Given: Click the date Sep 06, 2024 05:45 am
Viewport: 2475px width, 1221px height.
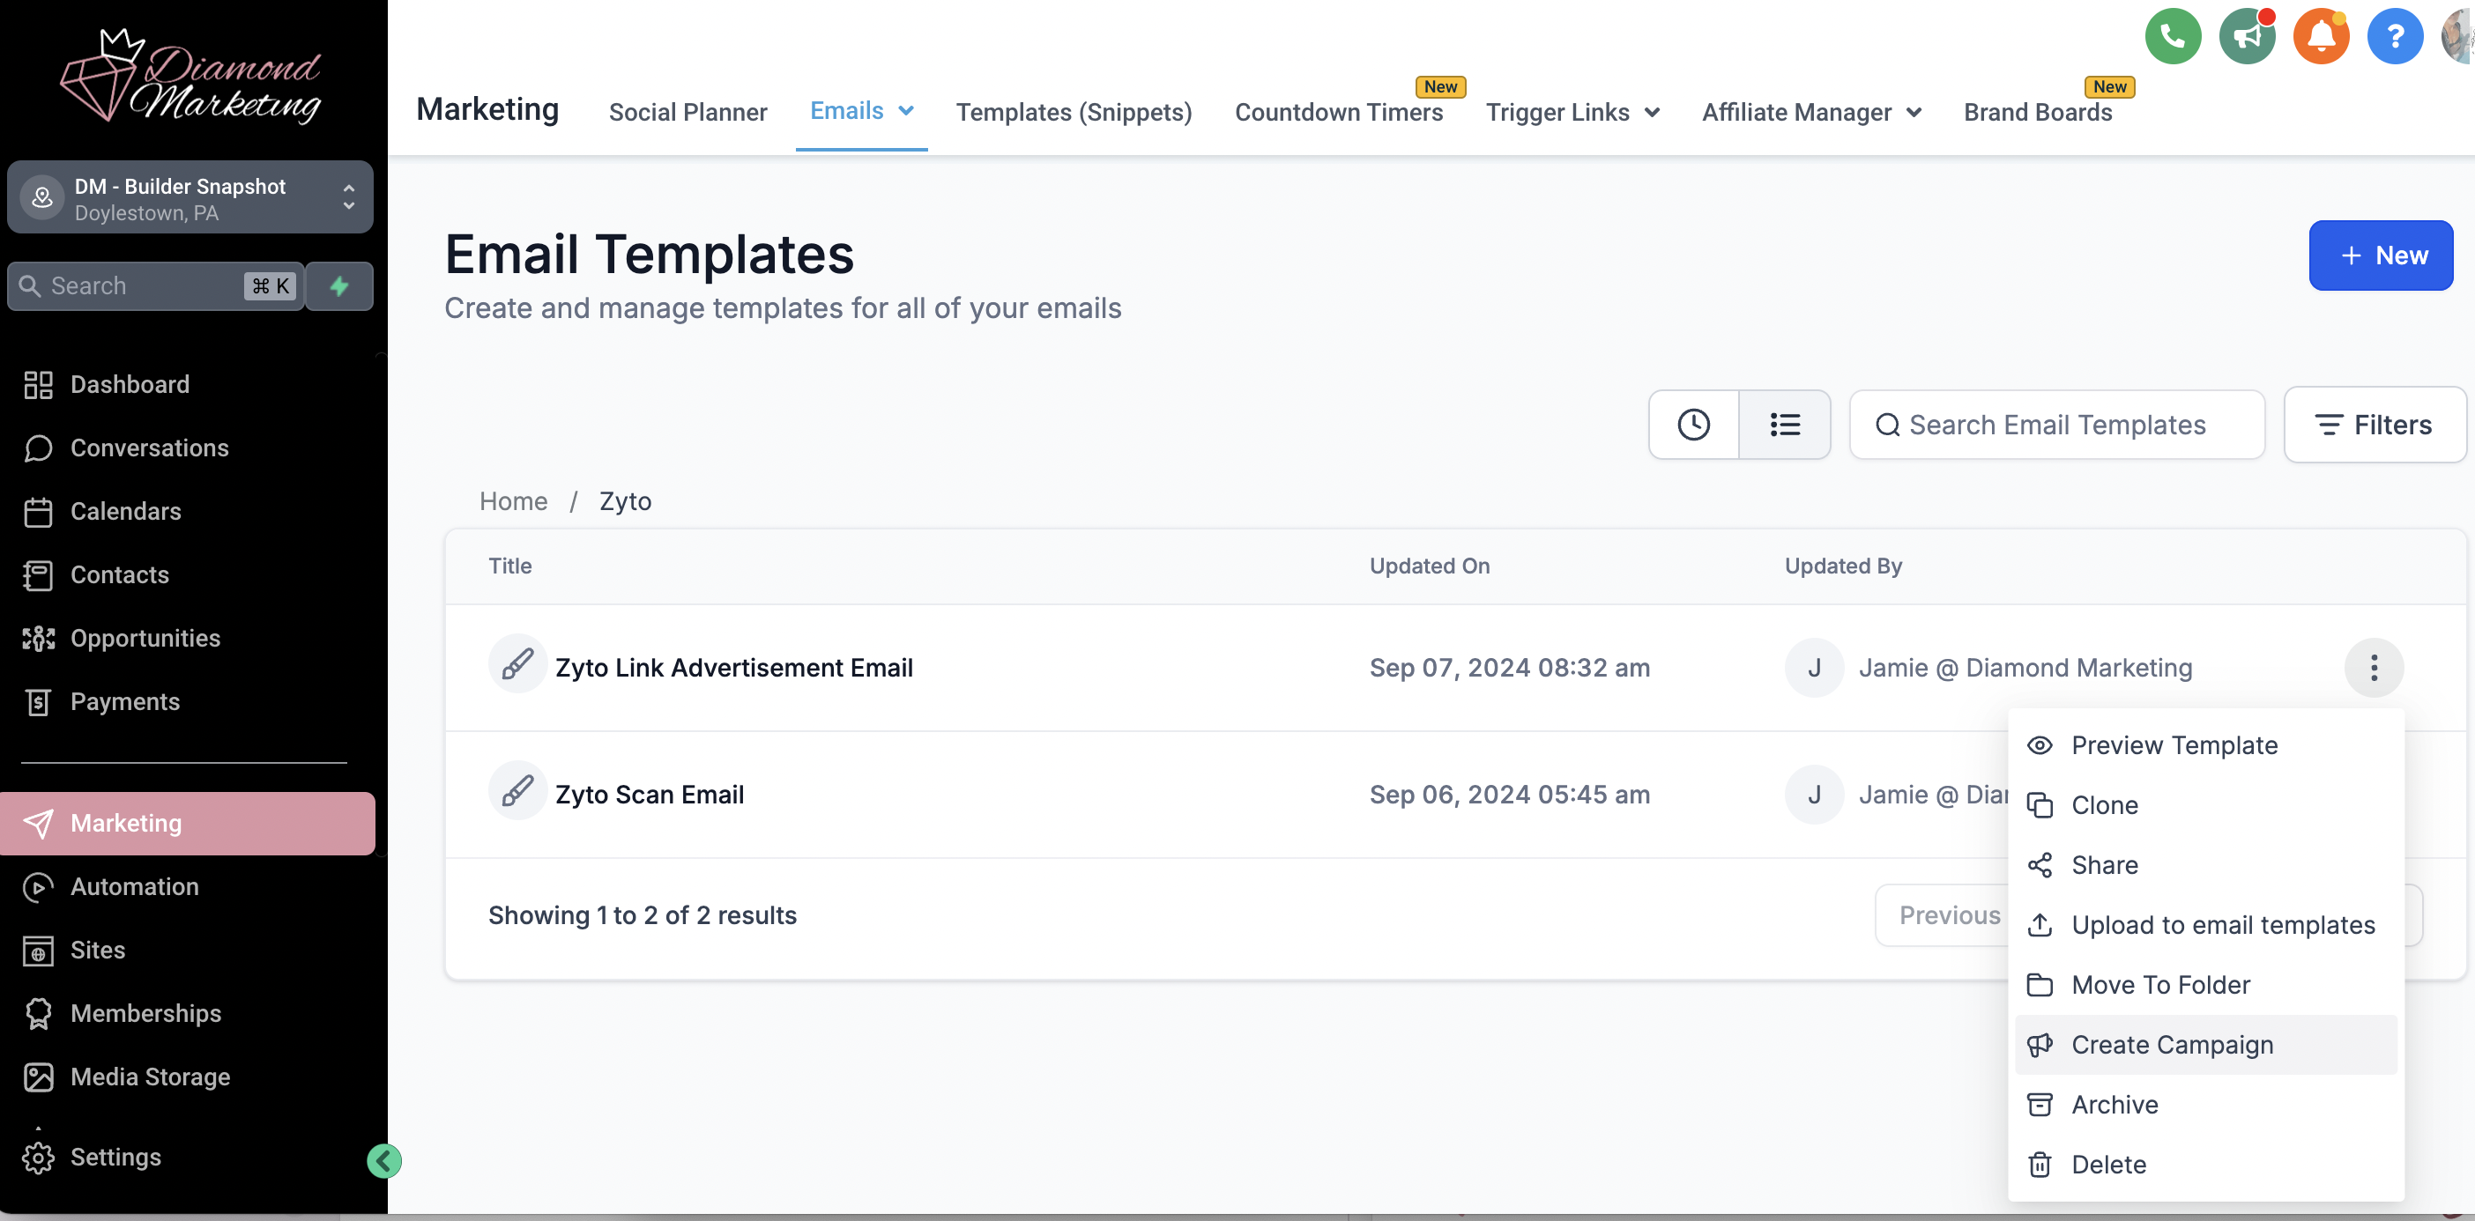Looking at the screenshot, I should 1509,795.
